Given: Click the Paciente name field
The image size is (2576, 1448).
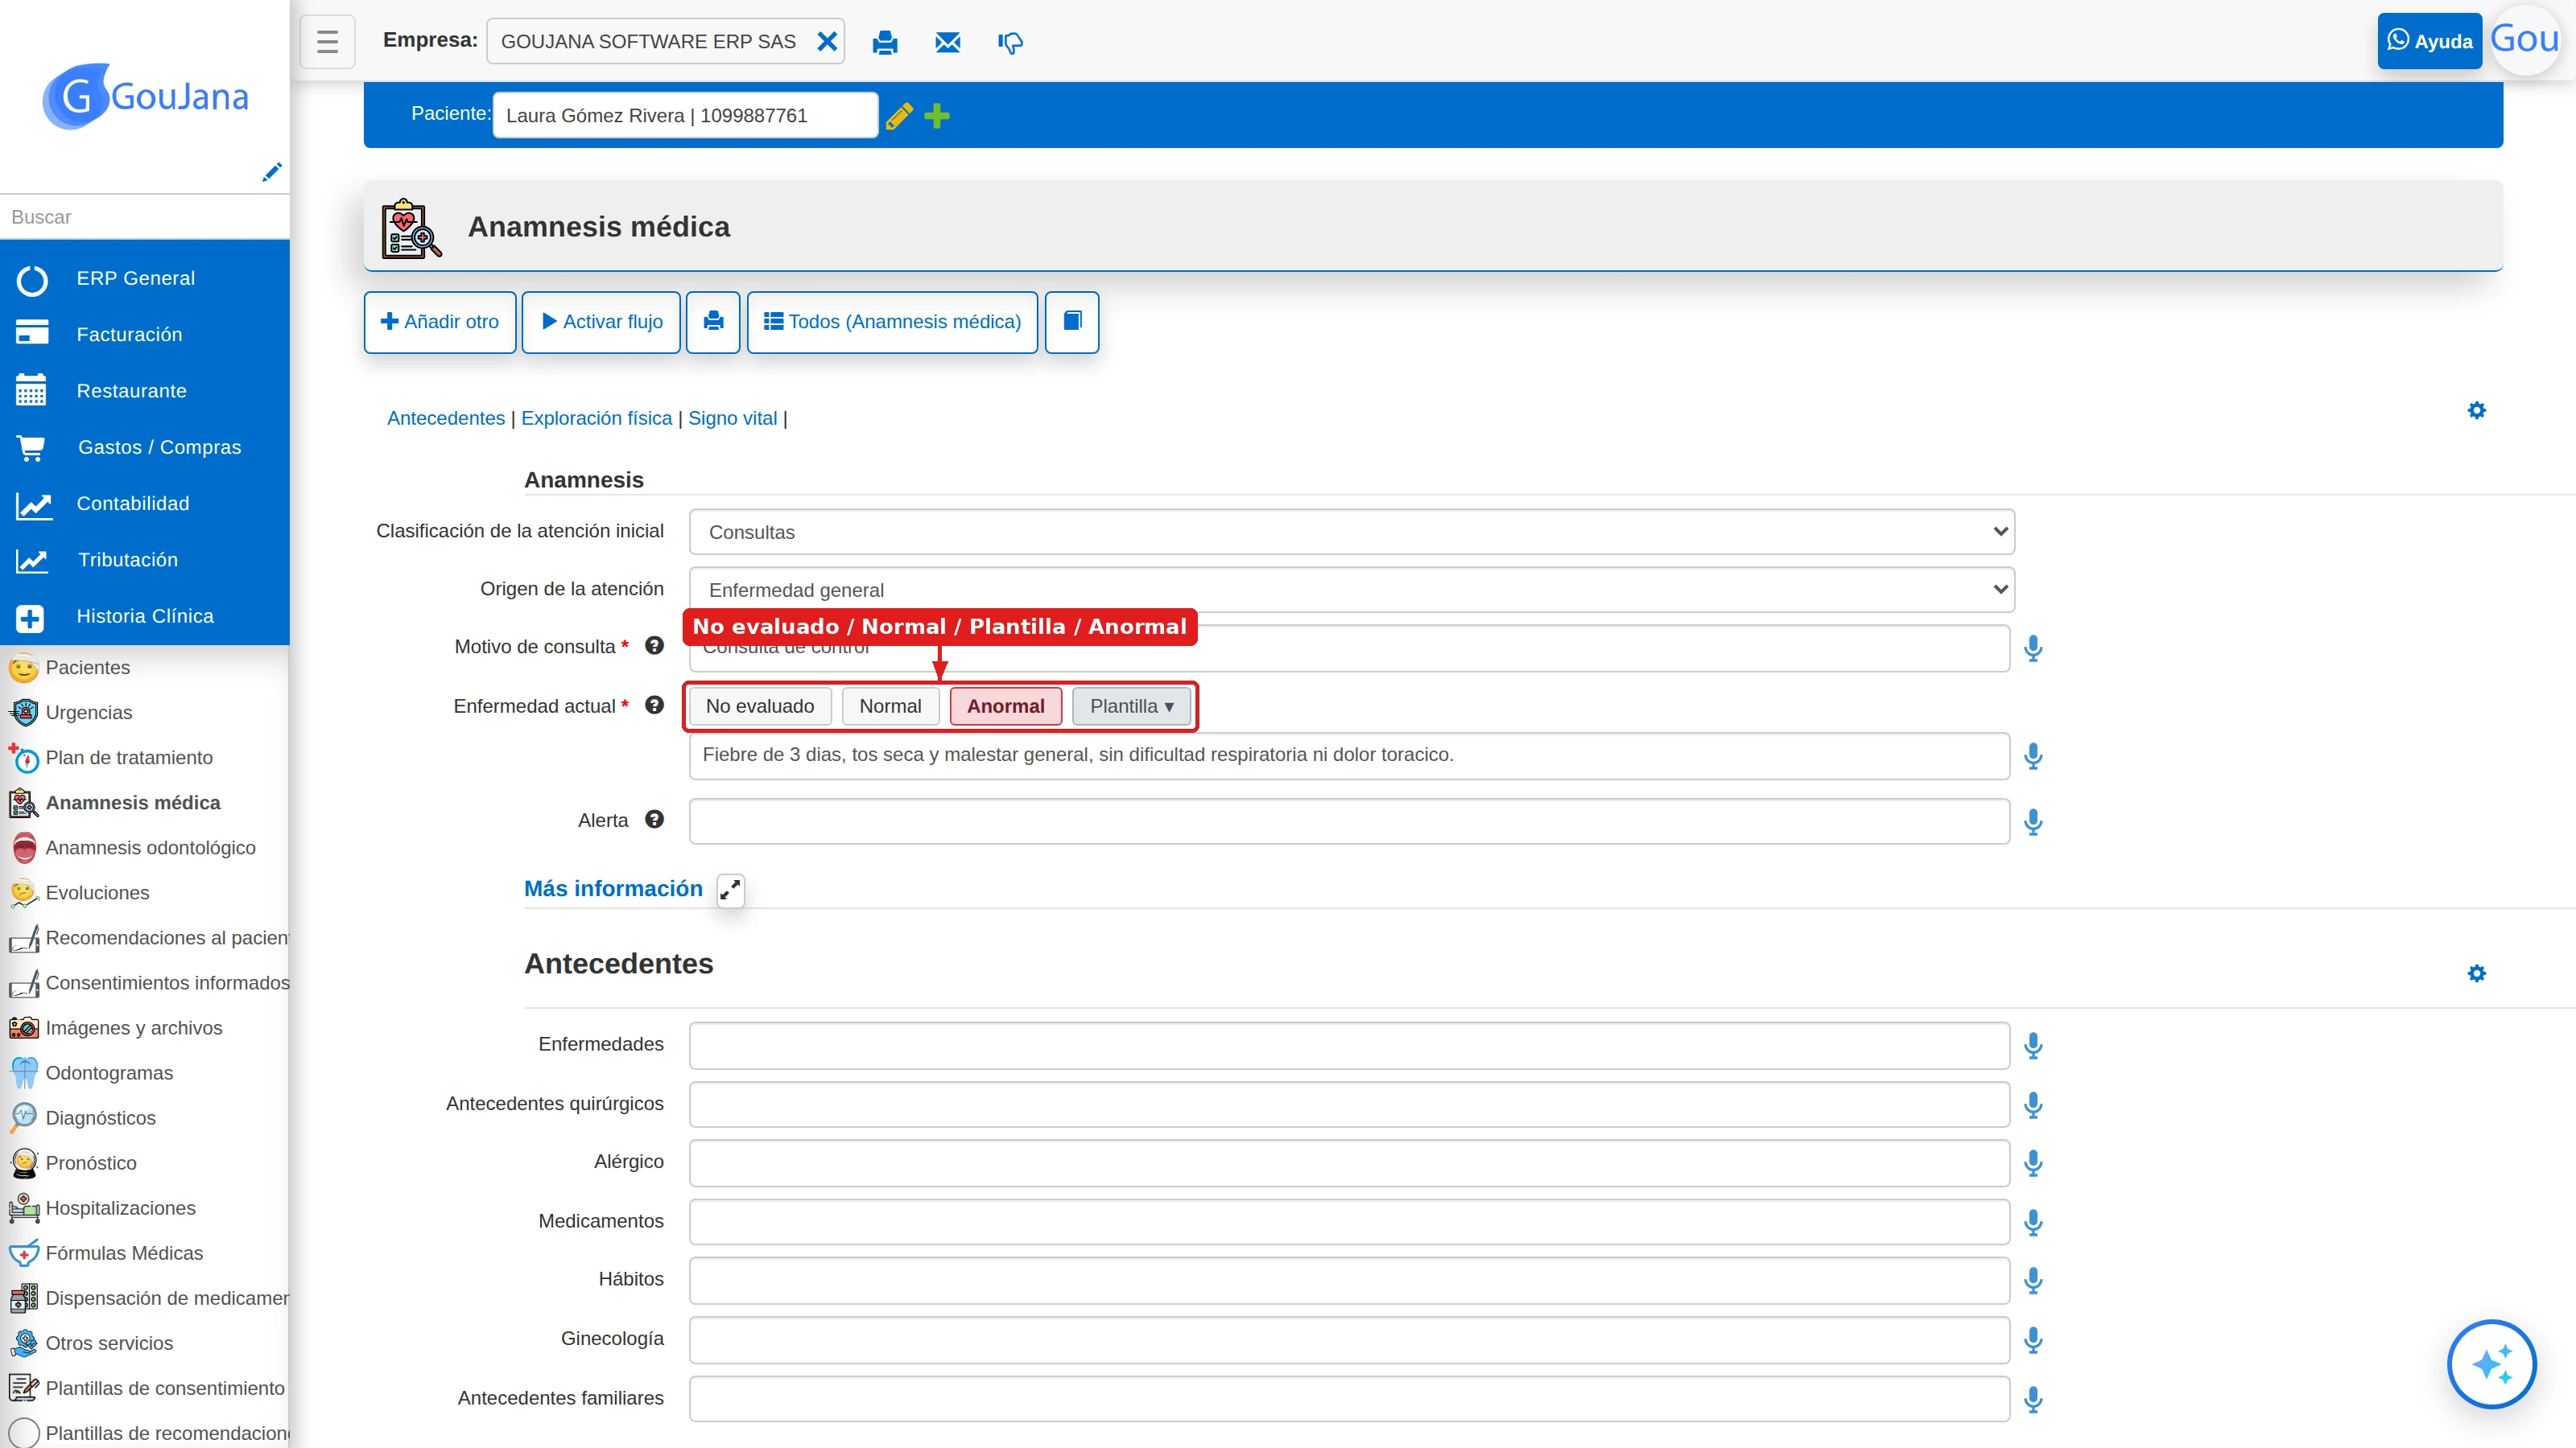Looking at the screenshot, I should click(x=685, y=116).
